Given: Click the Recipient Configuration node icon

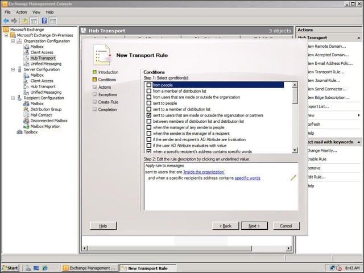Looking at the screenshot, I should click(19, 98).
